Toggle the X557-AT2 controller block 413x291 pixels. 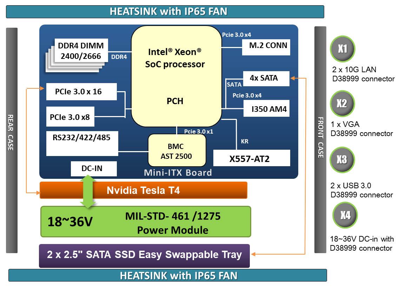(252, 158)
